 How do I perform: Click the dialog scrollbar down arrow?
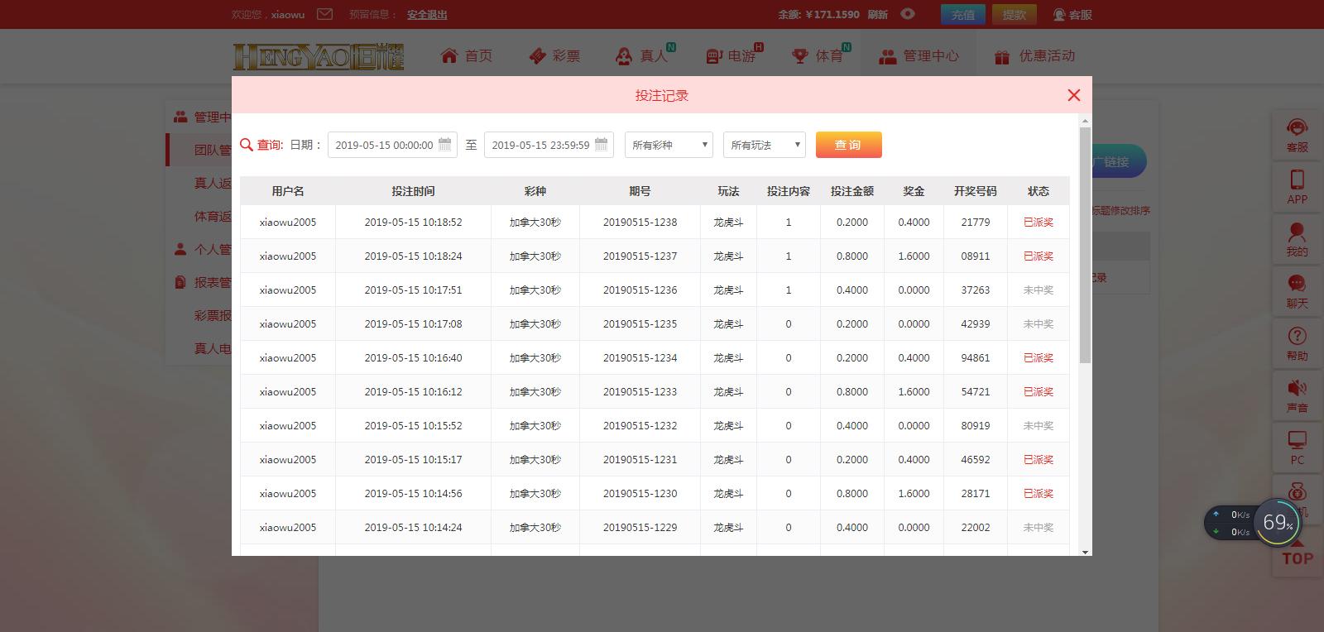pos(1085,552)
